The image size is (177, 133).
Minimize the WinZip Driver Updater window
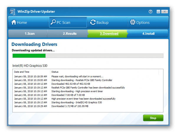pos(158,11)
